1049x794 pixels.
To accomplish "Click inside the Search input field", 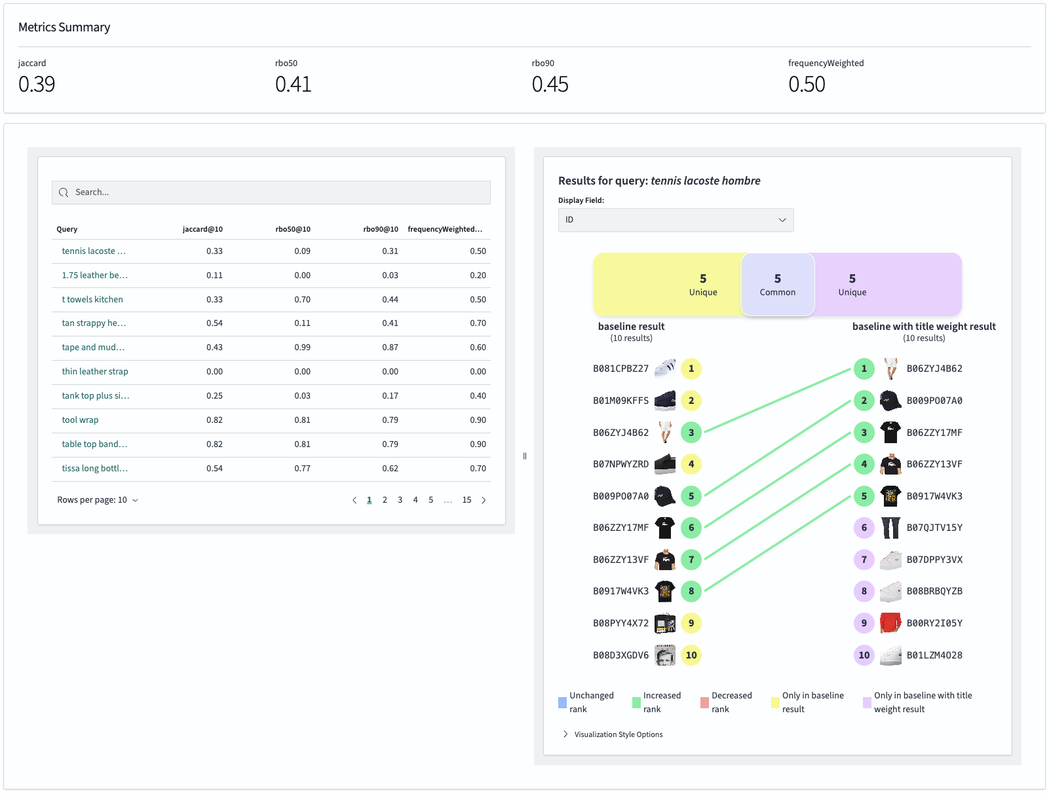I will (x=275, y=192).
